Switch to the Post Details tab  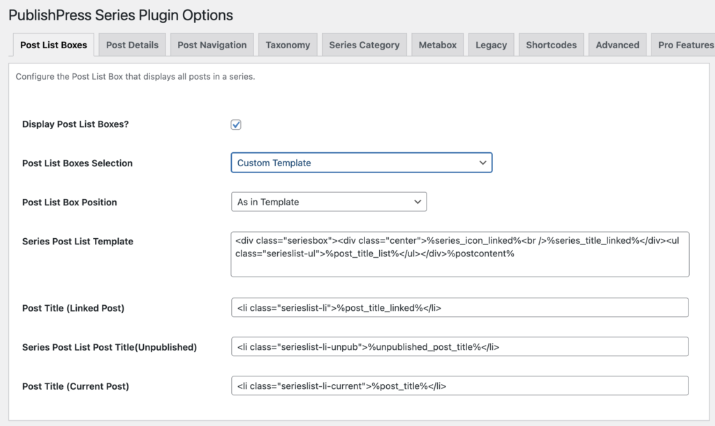point(132,45)
